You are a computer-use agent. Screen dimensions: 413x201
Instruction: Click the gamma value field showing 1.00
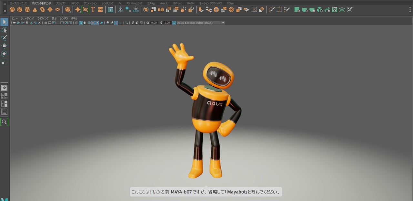tap(167, 23)
